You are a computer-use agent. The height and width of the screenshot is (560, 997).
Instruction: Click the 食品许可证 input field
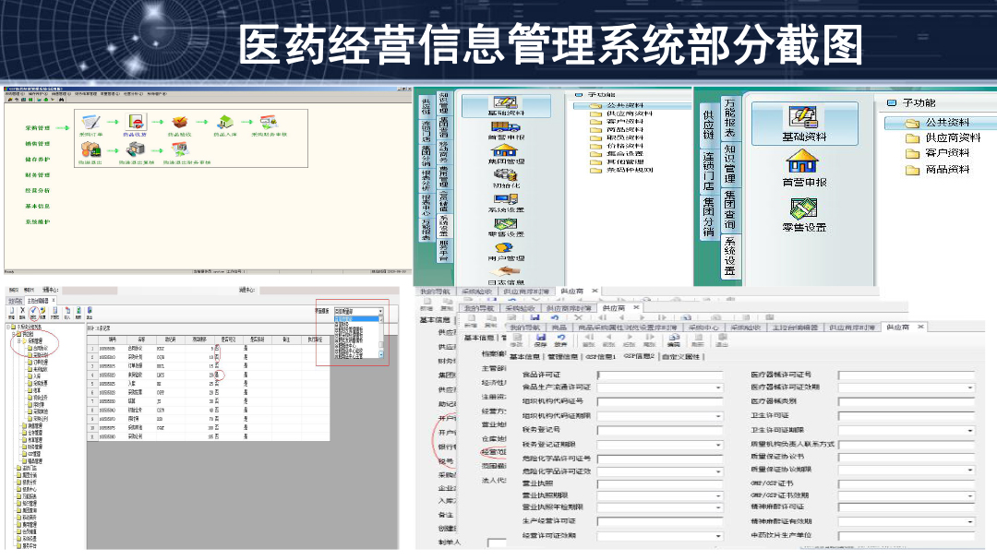[x=660, y=375]
